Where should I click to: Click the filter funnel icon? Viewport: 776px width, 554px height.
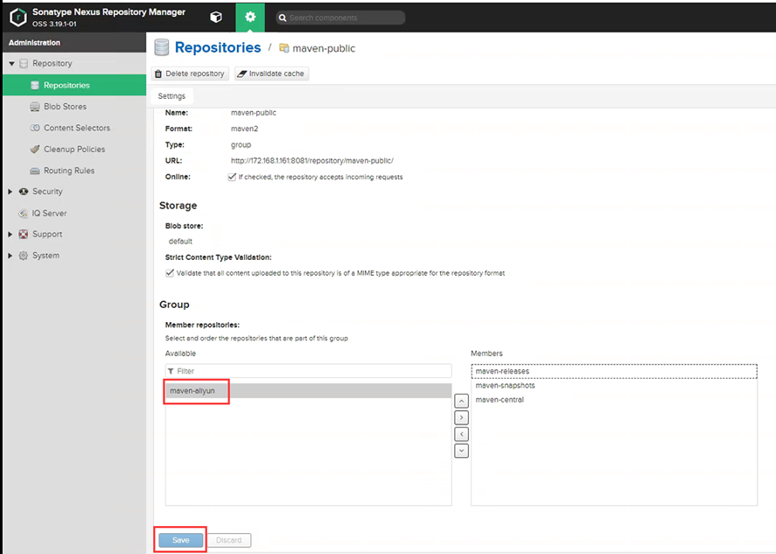click(x=171, y=371)
